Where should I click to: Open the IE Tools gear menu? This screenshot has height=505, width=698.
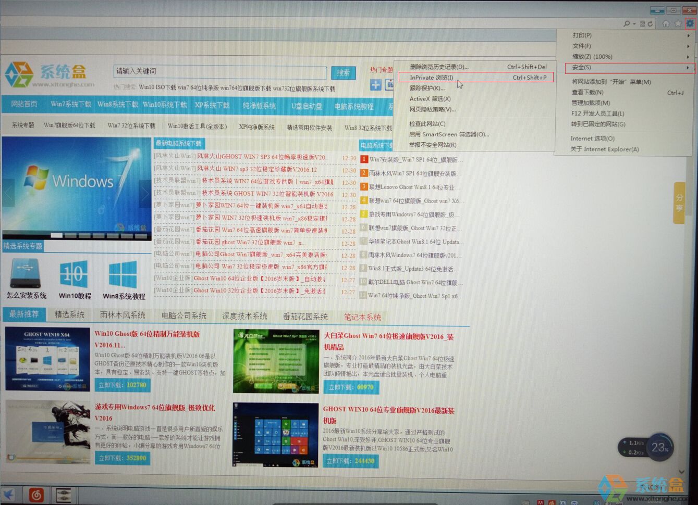(690, 23)
